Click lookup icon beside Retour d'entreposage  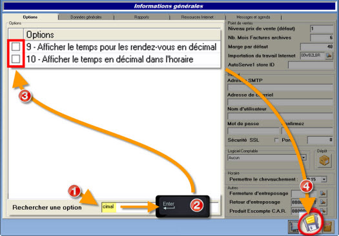[323, 202]
